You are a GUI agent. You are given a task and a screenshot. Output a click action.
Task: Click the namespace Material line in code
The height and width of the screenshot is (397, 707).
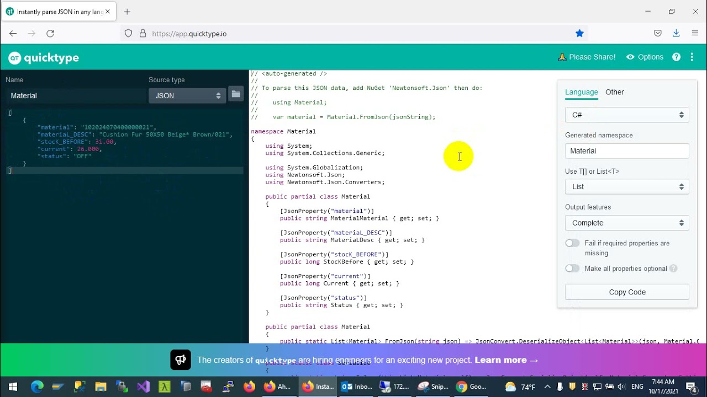283,131
